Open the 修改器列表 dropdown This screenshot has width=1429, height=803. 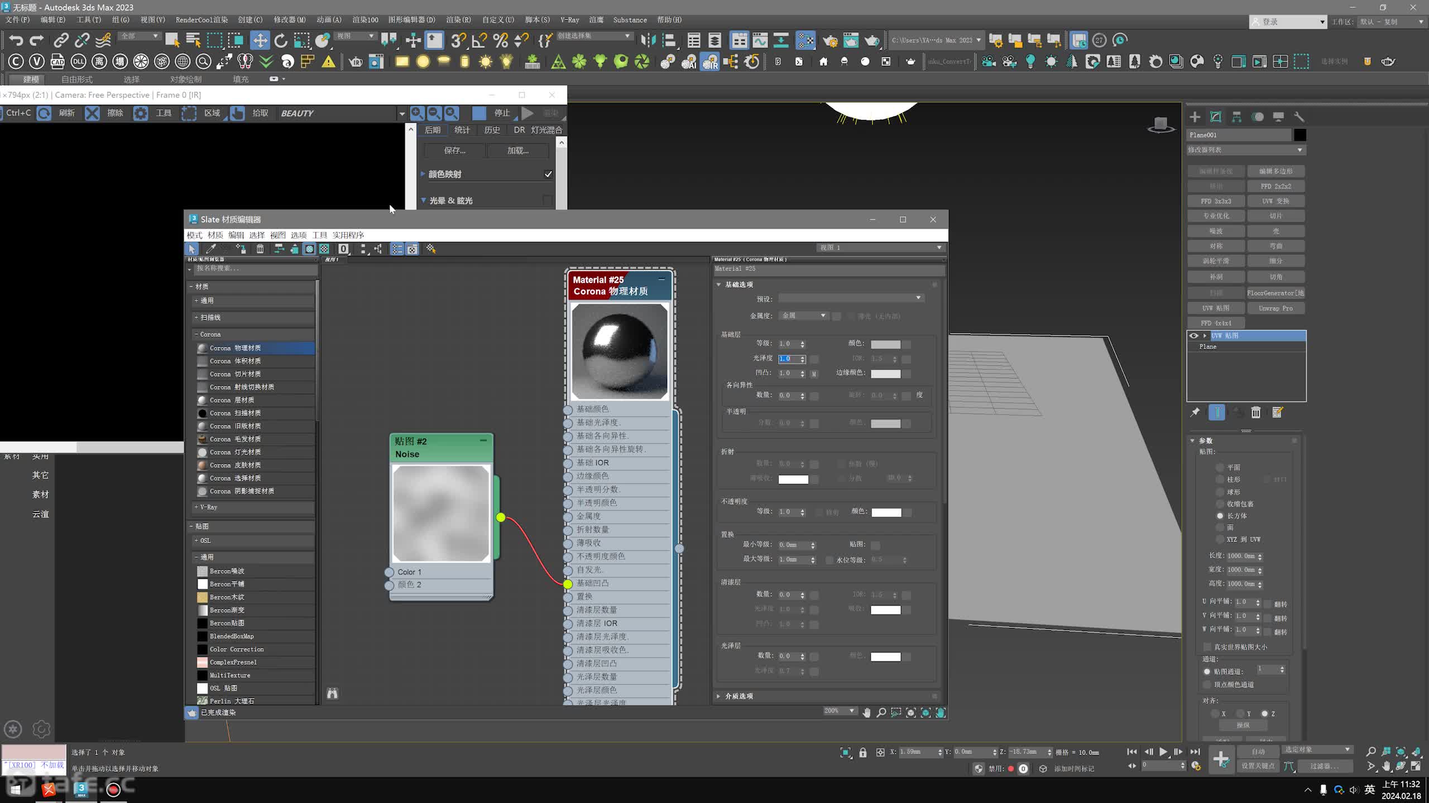(x=1246, y=149)
